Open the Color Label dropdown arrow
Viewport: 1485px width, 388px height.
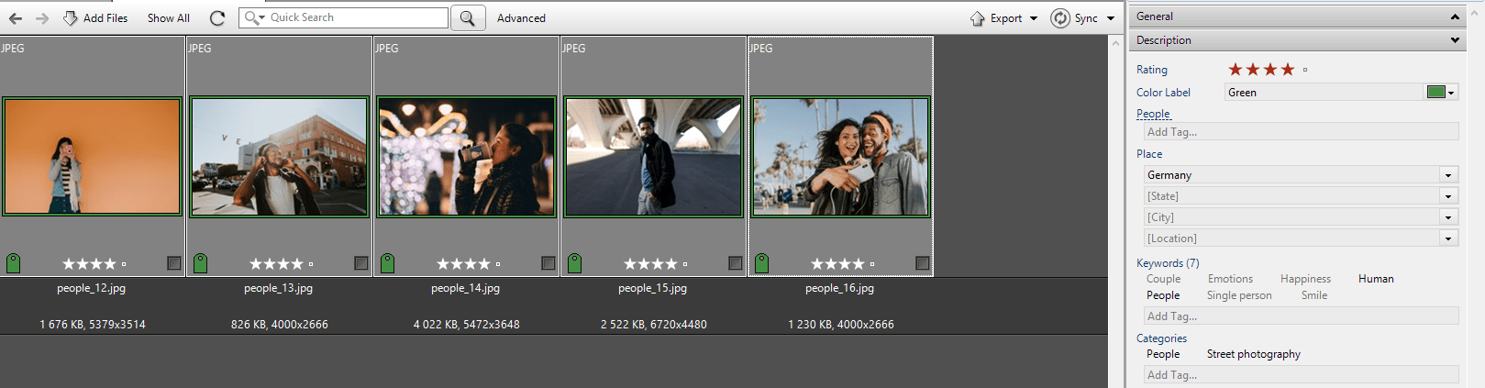[1451, 93]
